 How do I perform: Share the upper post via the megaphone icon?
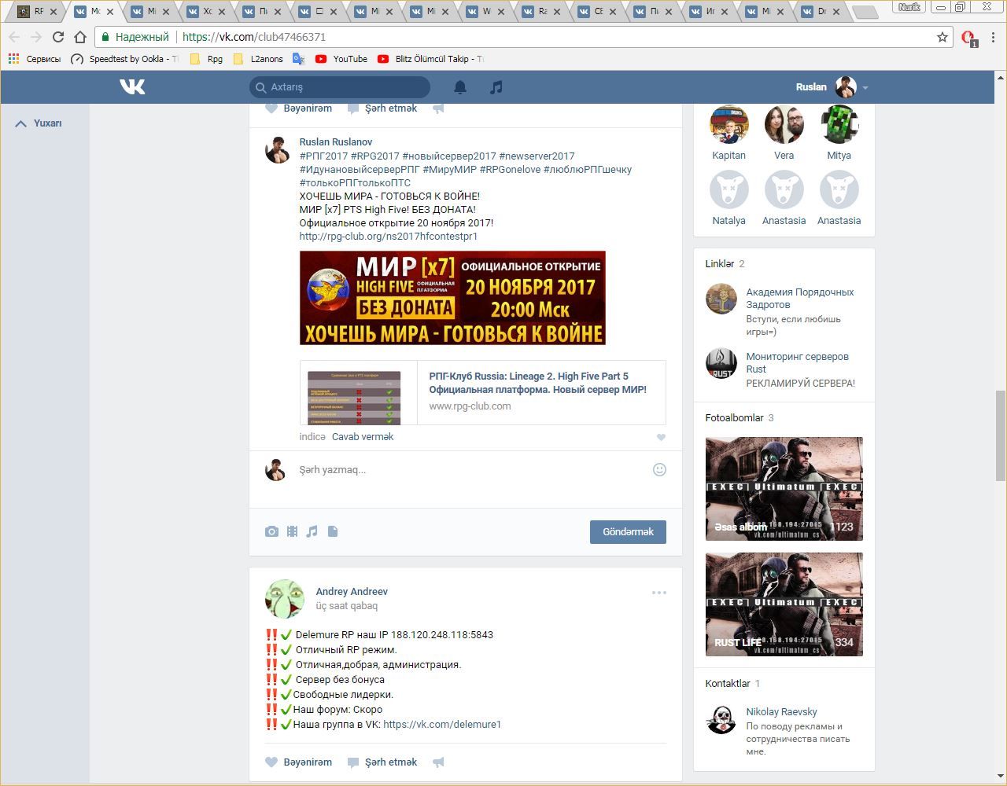pyautogui.click(x=439, y=108)
